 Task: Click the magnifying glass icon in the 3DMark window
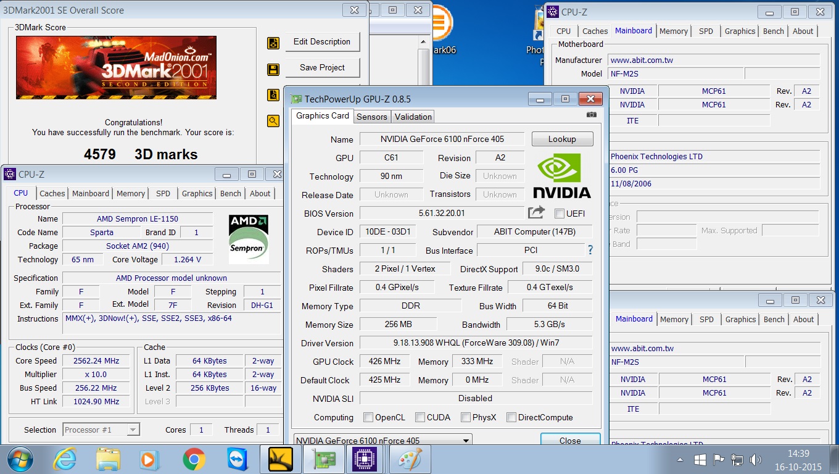point(273,121)
